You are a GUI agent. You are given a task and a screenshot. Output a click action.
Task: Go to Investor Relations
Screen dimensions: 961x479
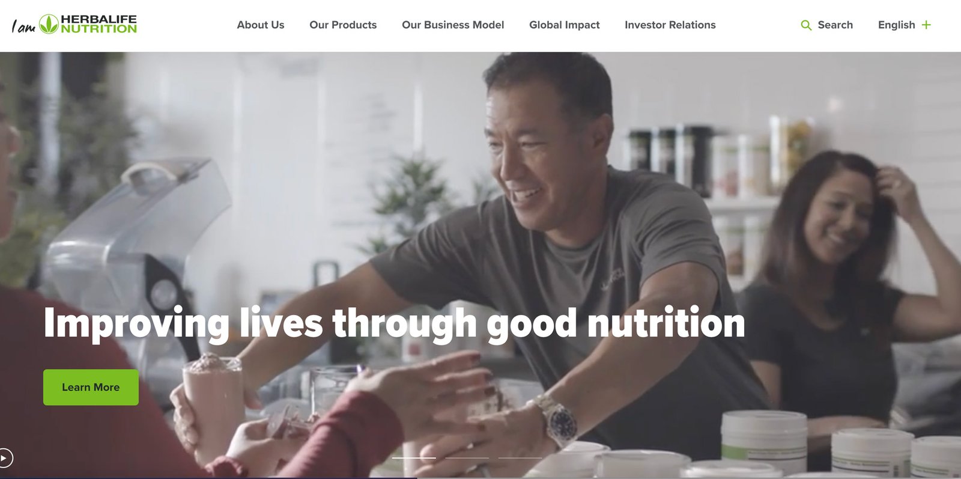point(670,25)
